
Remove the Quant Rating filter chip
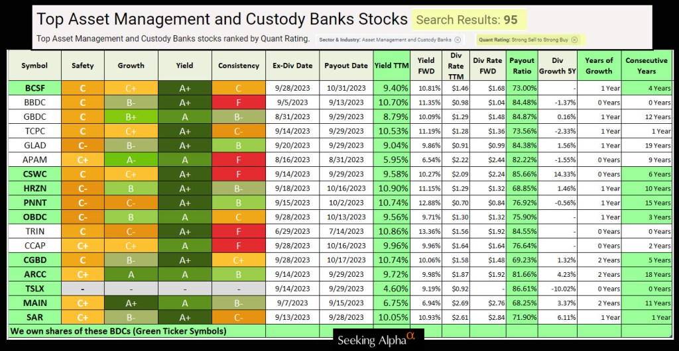574,40
